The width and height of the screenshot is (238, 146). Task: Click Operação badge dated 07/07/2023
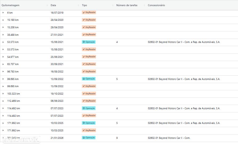click(89, 108)
